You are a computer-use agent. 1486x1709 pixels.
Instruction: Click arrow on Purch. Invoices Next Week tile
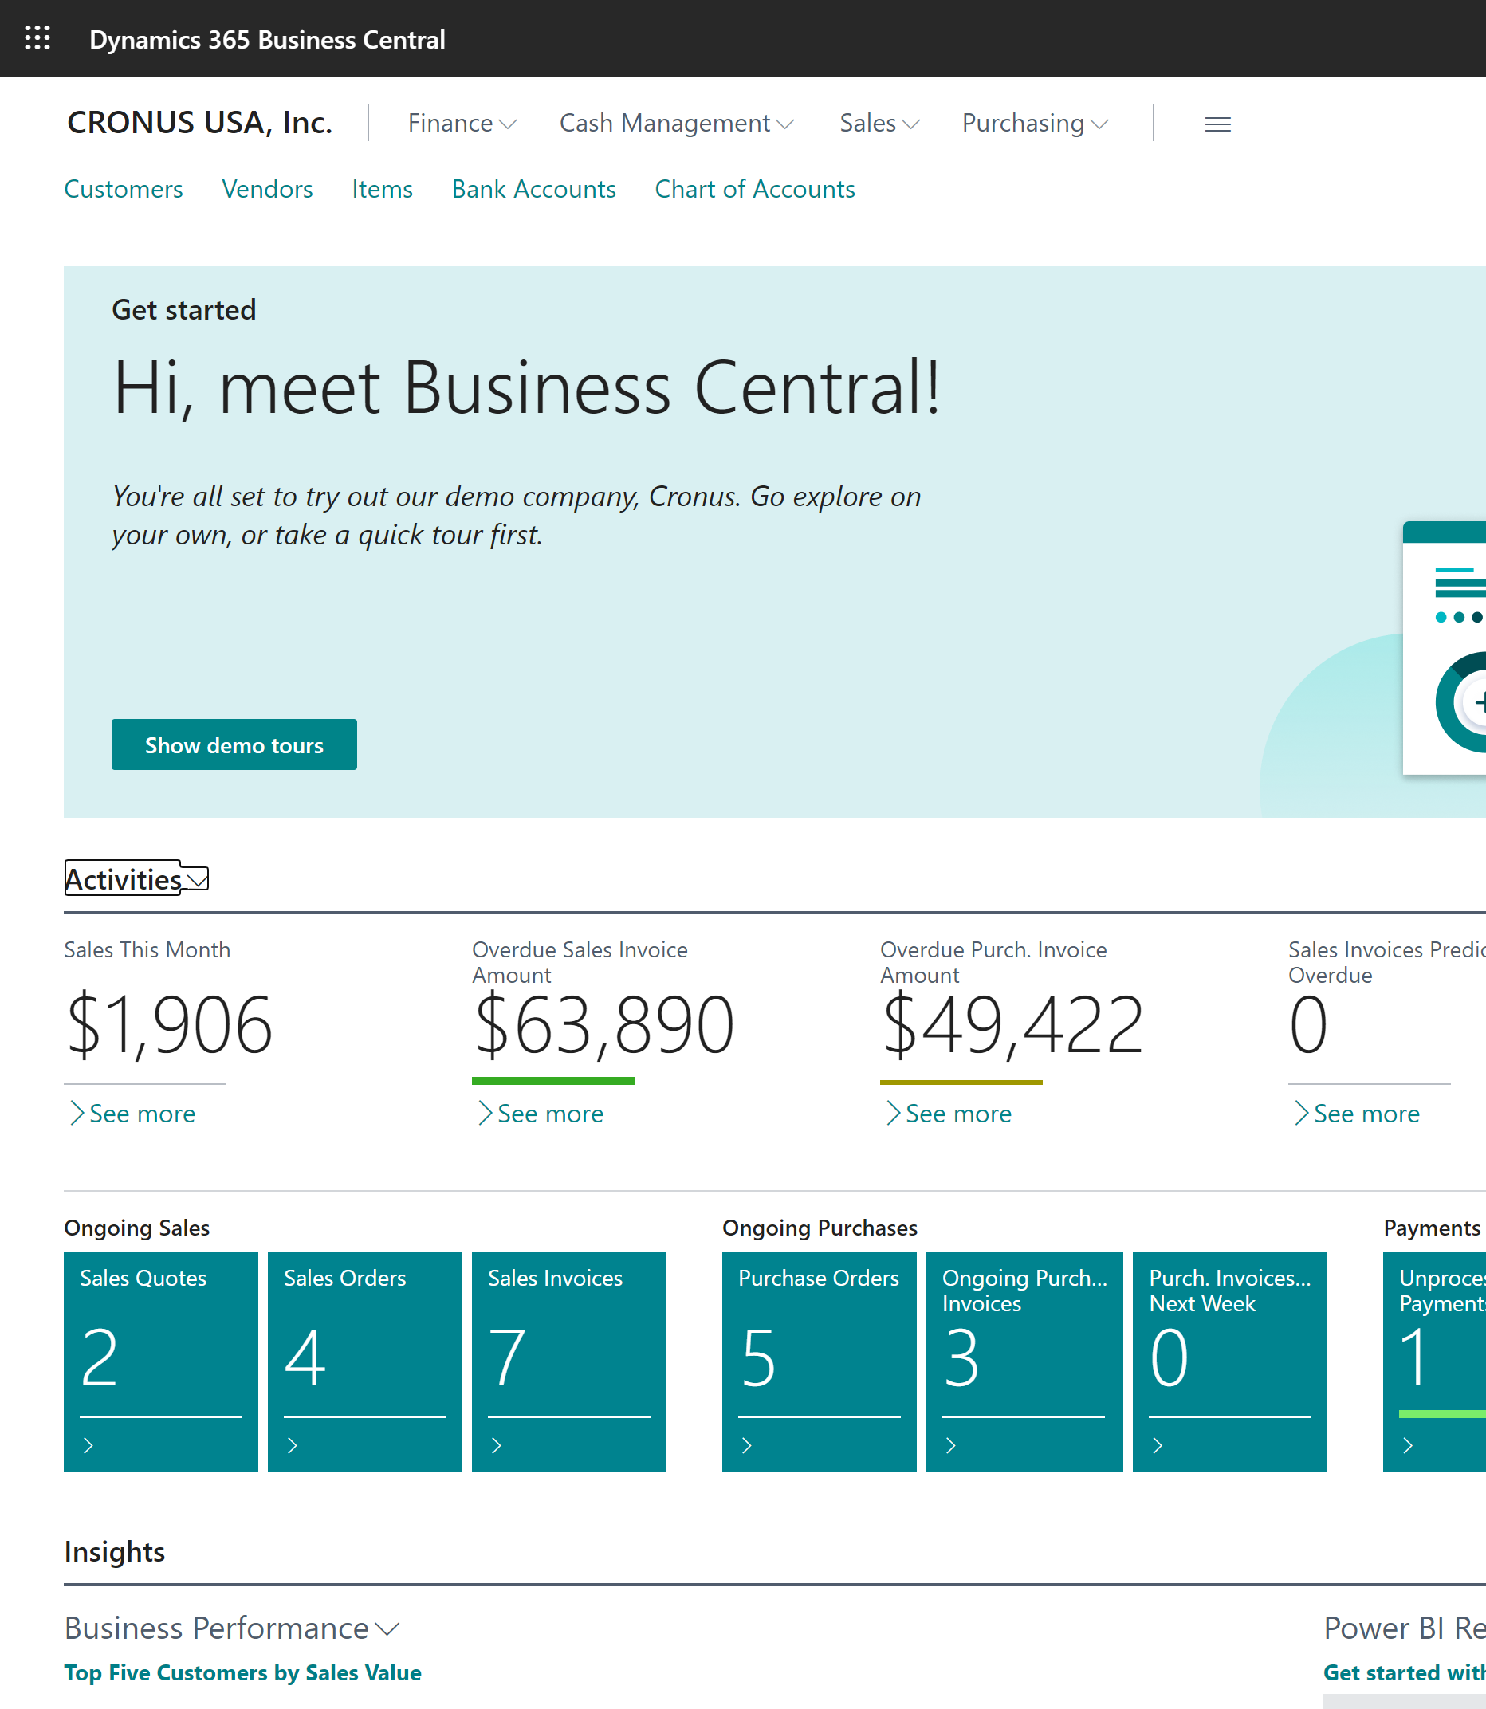pyautogui.click(x=1157, y=1445)
